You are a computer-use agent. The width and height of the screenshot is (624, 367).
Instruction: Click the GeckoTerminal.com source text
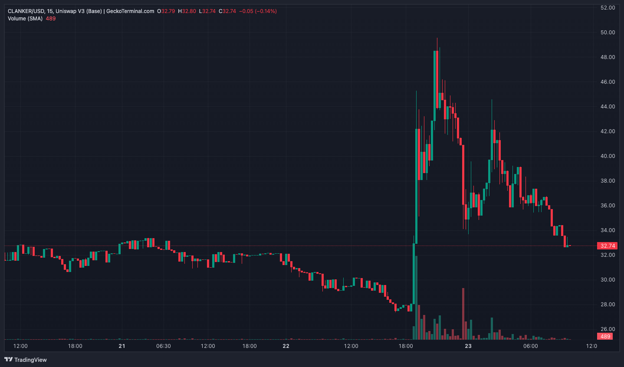coord(130,11)
